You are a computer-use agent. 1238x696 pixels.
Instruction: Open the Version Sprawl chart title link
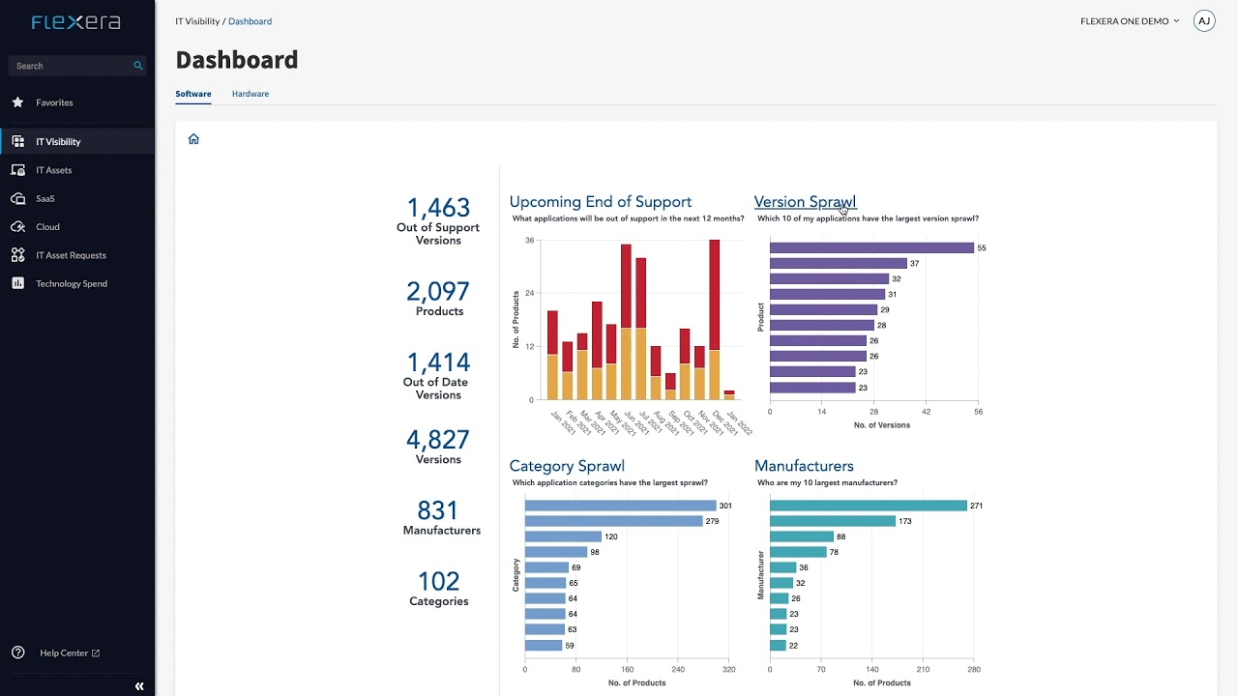coord(805,202)
